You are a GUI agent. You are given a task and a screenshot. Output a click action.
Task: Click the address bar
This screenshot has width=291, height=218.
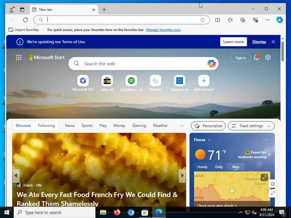tap(122, 20)
